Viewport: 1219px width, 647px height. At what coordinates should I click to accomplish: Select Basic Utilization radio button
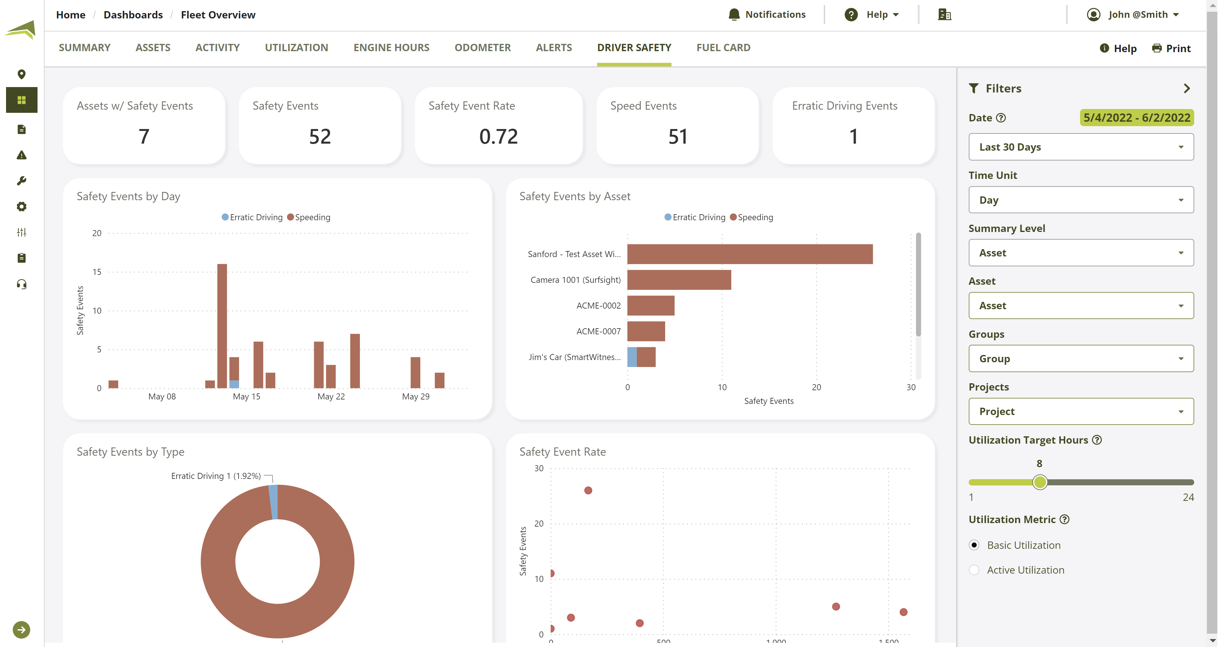point(974,545)
